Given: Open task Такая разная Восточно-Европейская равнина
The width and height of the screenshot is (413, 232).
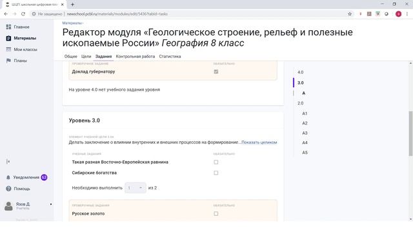Looking at the screenshot, I should [120, 162].
